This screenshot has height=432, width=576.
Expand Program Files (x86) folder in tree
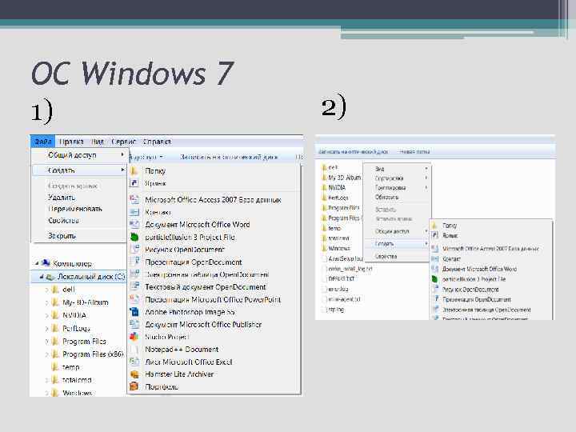tap(46, 354)
